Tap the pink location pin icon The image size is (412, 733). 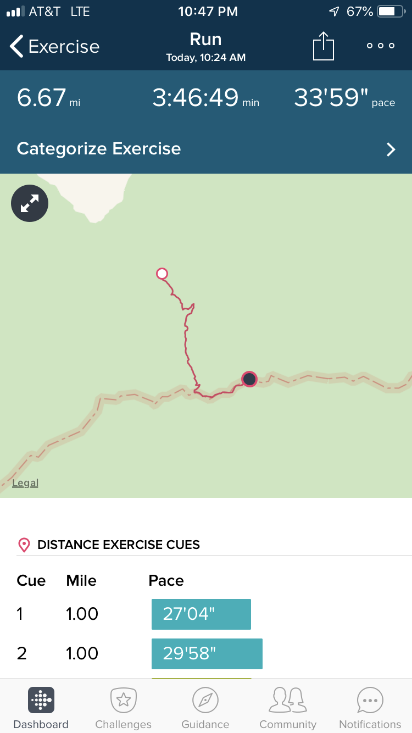(24, 545)
